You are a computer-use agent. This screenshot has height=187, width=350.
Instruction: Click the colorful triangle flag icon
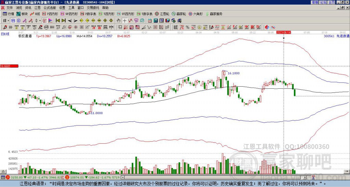(x=51, y=21)
